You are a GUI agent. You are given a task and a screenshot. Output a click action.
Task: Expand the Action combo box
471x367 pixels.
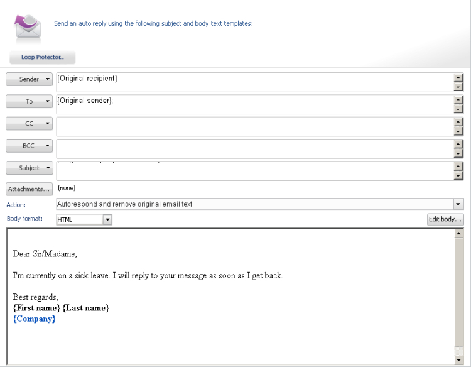pyautogui.click(x=458, y=204)
